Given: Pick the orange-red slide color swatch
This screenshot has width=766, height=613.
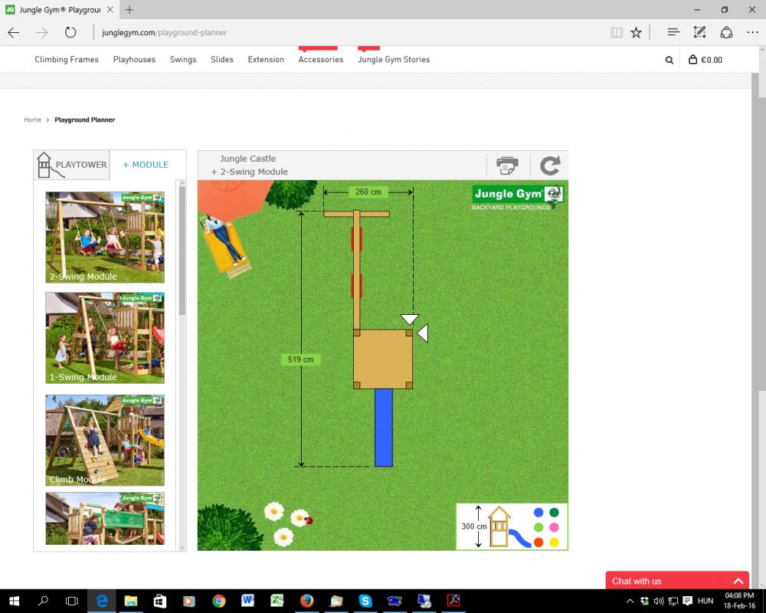Looking at the screenshot, I should click(538, 542).
